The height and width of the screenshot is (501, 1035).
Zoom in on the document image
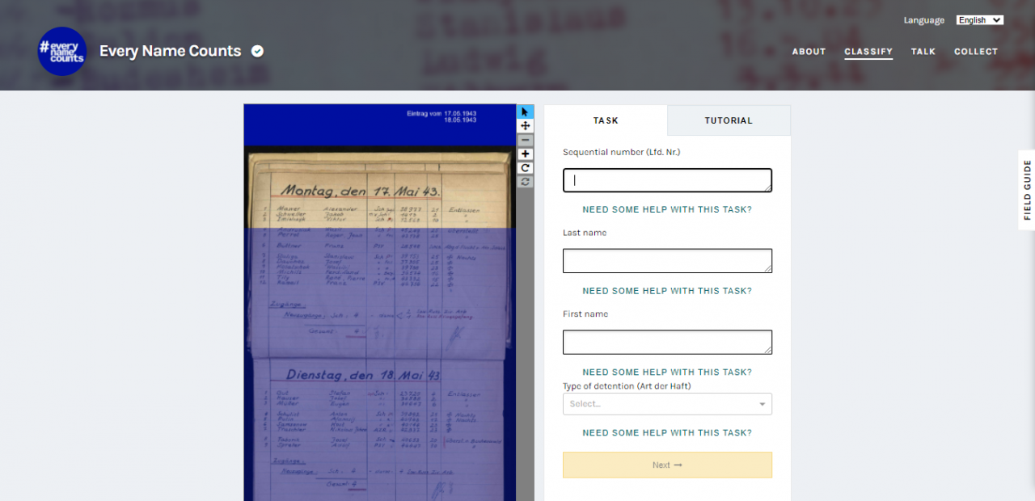(x=526, y=154)
